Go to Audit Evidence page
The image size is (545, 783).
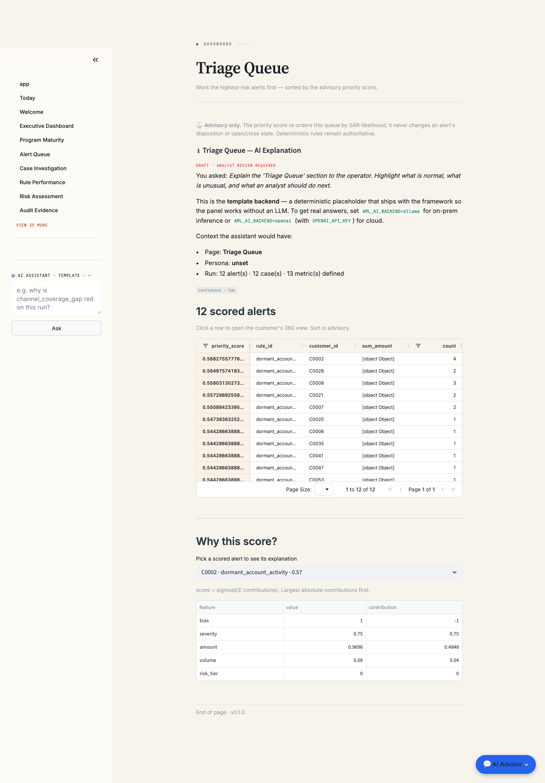pyautogui.click(x=39, y=210)
